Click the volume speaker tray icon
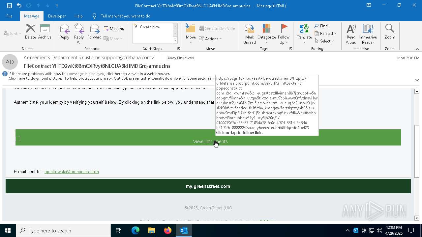Screen dimensions: 422x237 (379, 230)
